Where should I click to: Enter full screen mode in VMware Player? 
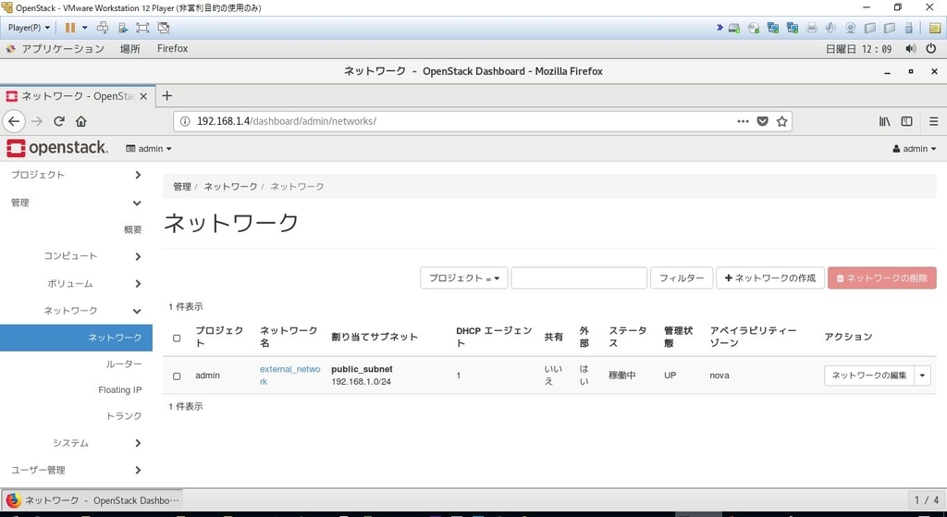coord(142,28)
